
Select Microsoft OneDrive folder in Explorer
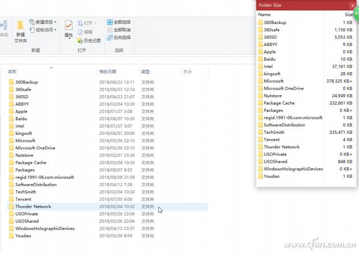pyautogui.click(x=32, y=148)
